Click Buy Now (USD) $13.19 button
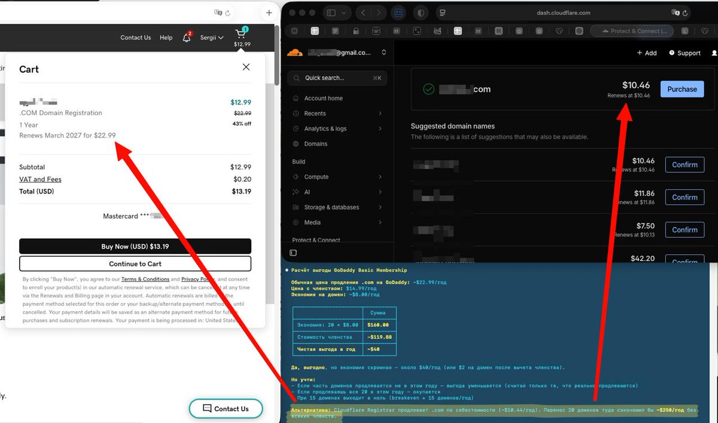 [x=135, y=246]
